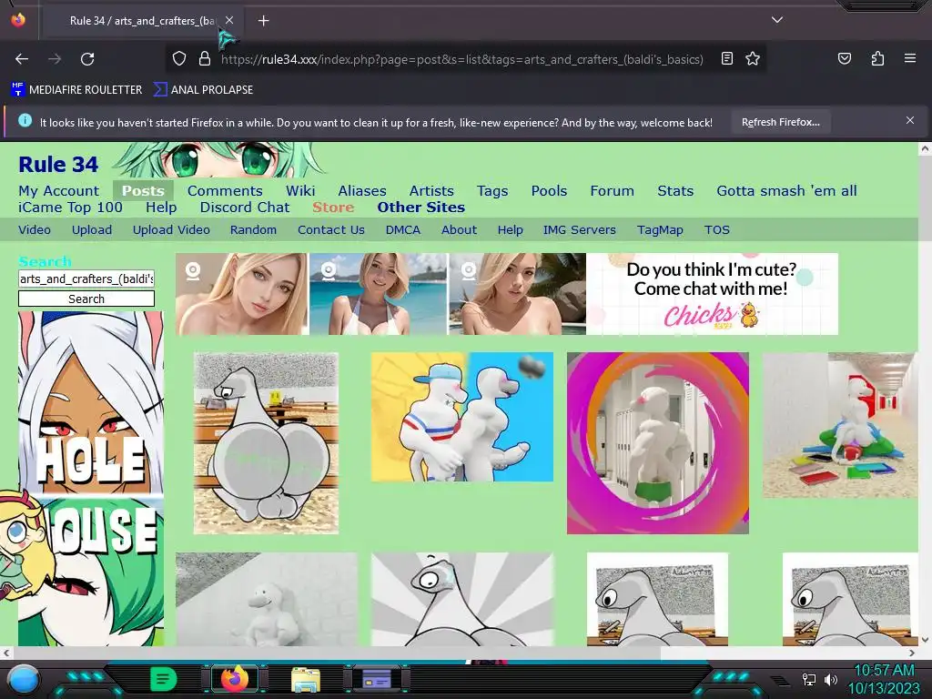
Task: Open the volume speaker tray icon
Action: [x=830, y=679]
